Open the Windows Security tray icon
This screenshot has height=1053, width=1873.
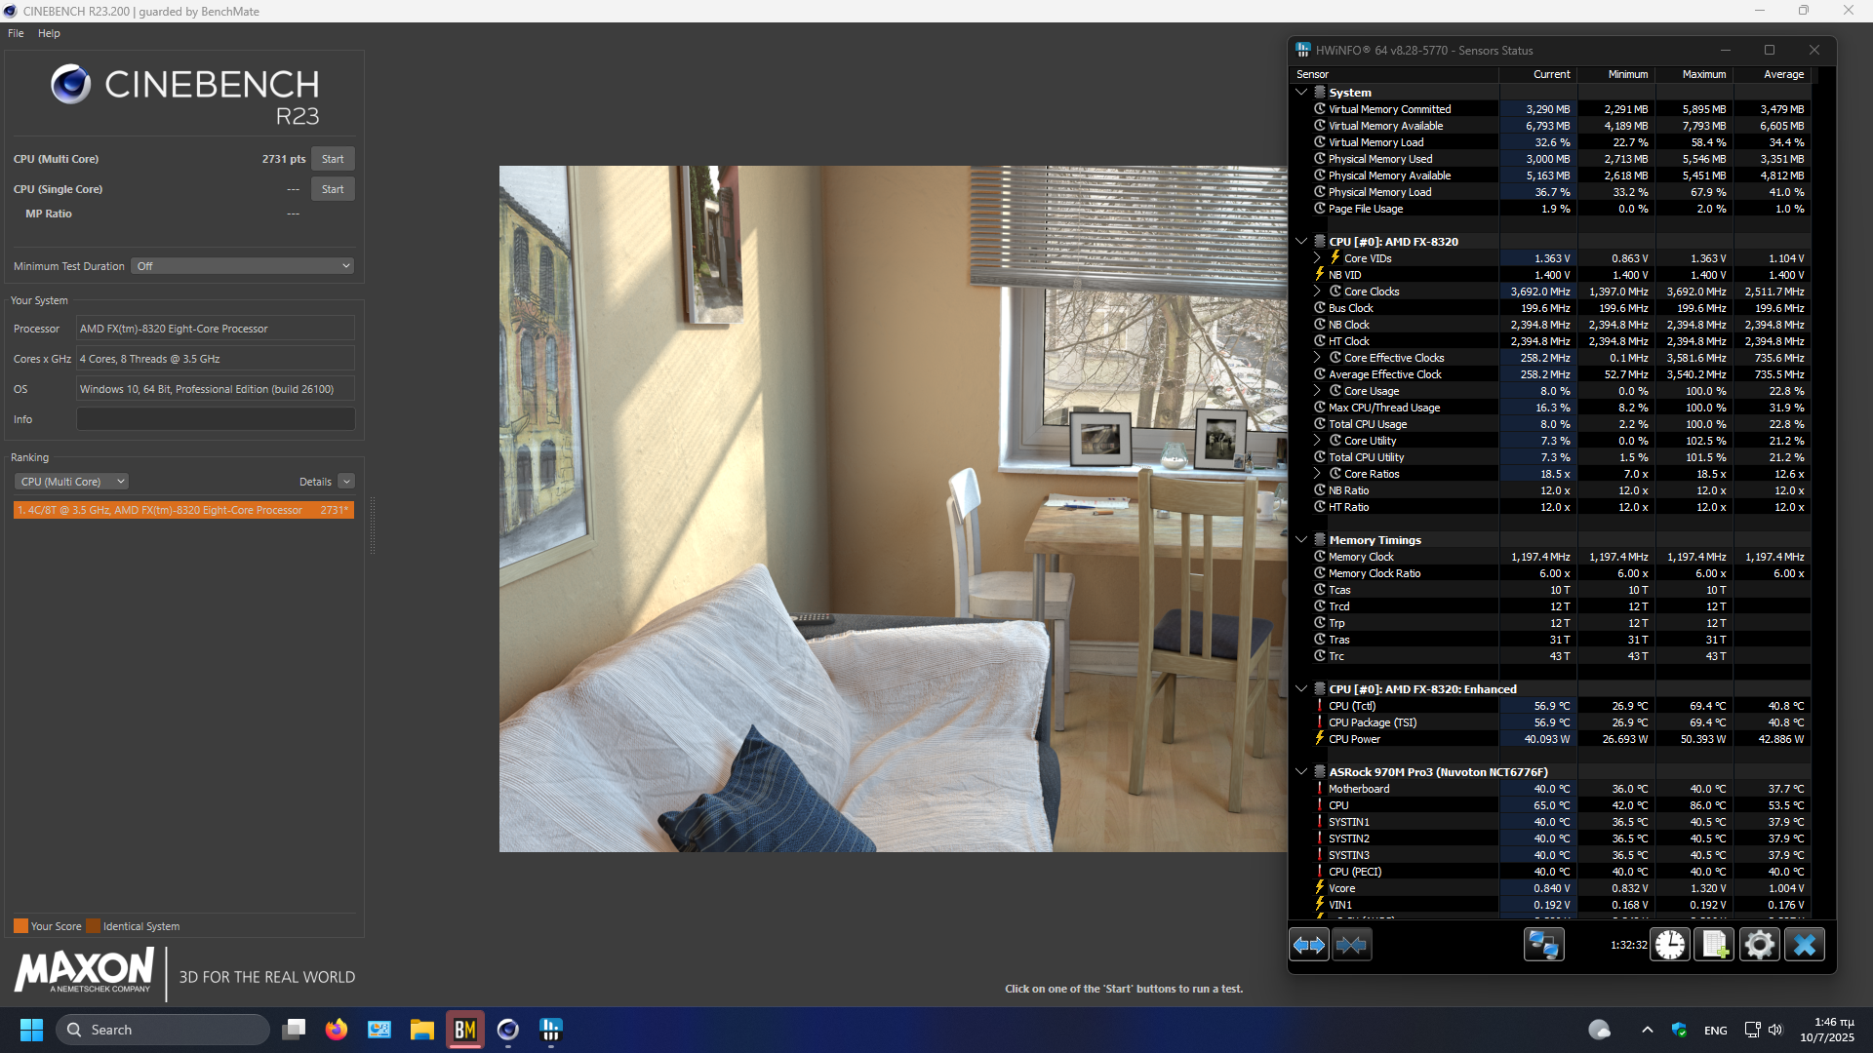click(x=1680, y=1030)
